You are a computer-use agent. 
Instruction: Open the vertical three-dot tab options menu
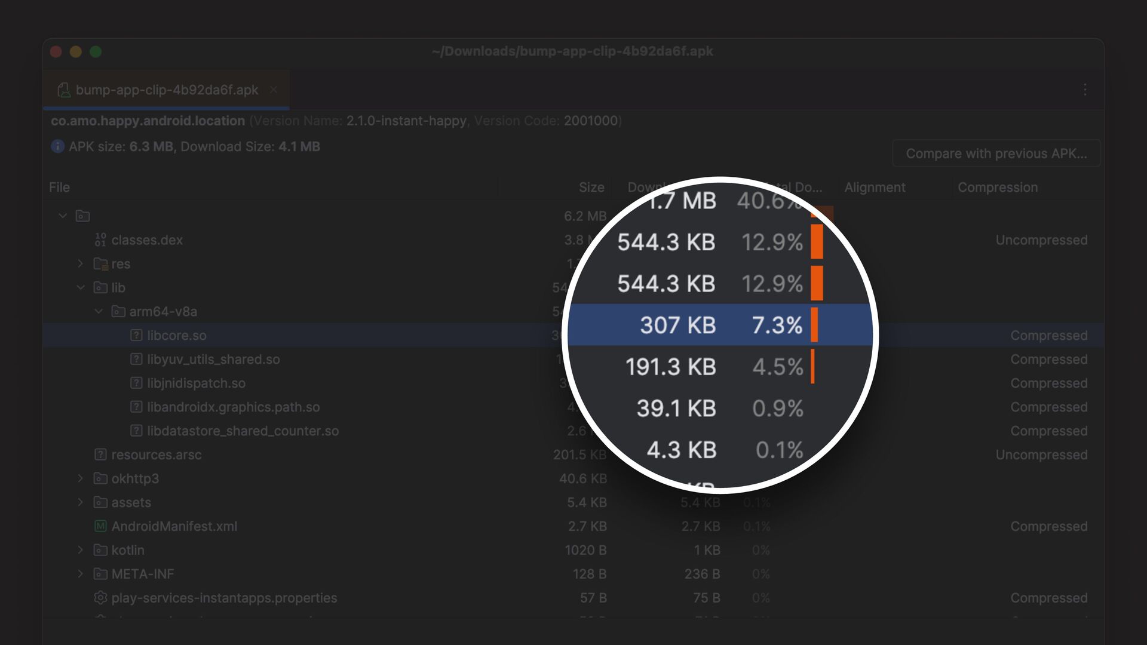tap(1085, 90)
